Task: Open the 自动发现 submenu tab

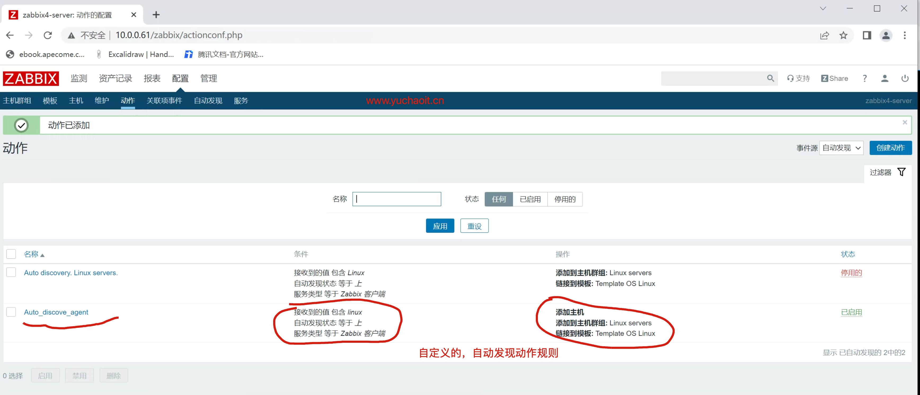Action: click(x=208, y=101)
